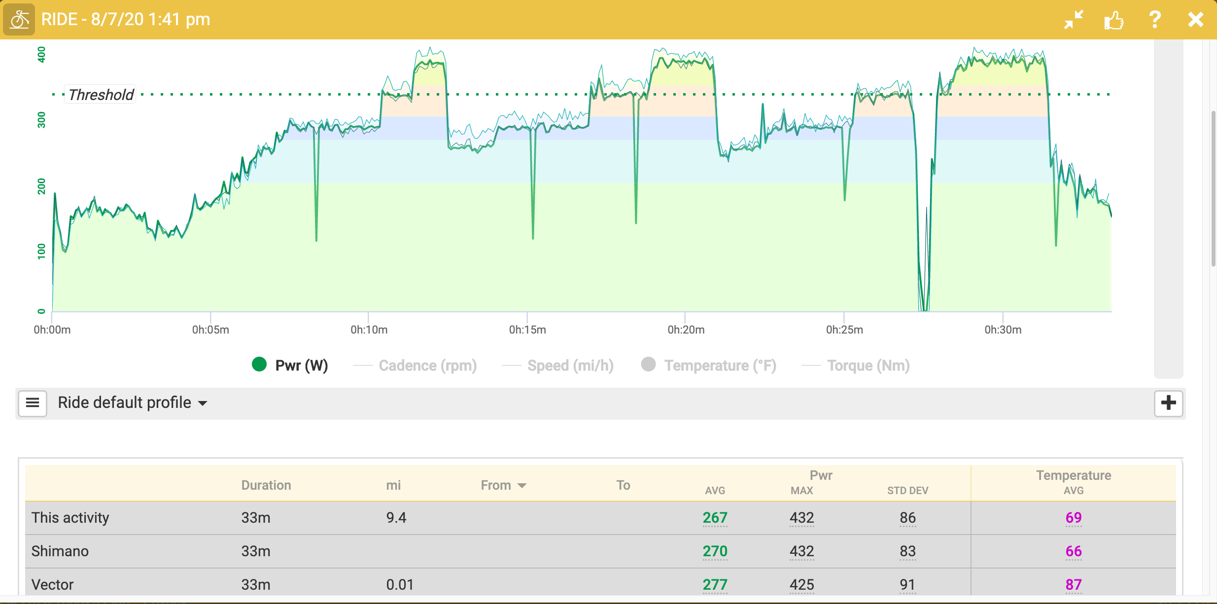Open the From column dropdown arrow
Image resolution: width=1217 pixels, height=604 pixels.
click(522, 486)
